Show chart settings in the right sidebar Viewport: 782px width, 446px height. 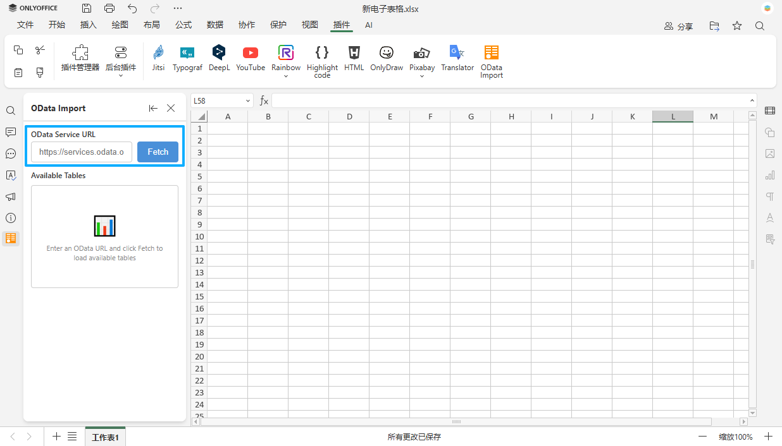770,175
